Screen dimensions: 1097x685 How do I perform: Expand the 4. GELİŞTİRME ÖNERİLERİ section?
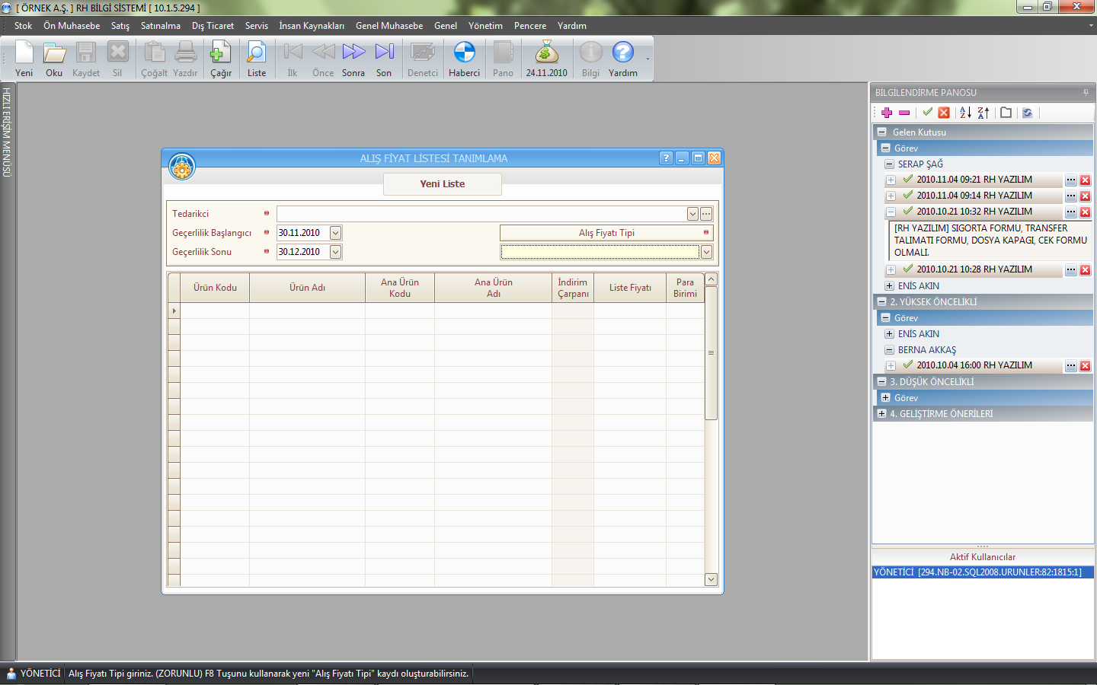[881, 414]
